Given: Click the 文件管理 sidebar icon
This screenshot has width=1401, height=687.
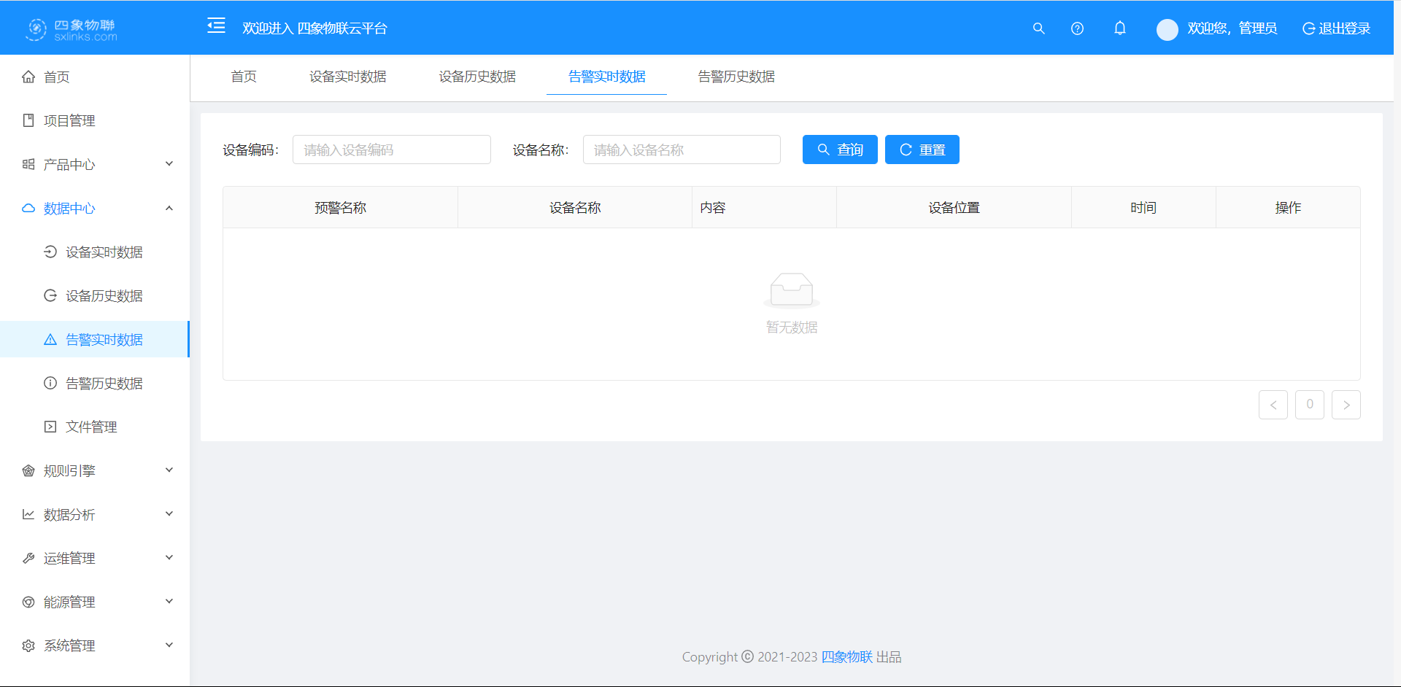Looking at the screenshot, I should [50, 427].
